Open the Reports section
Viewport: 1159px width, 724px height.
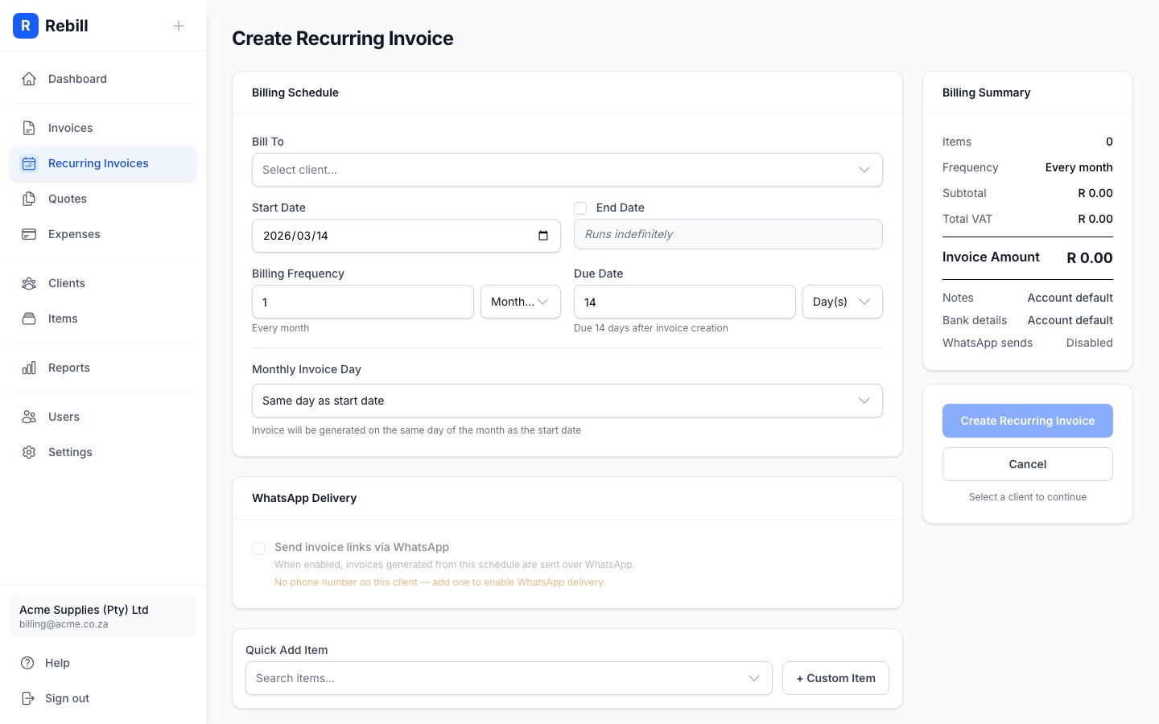tap(68, 368)
